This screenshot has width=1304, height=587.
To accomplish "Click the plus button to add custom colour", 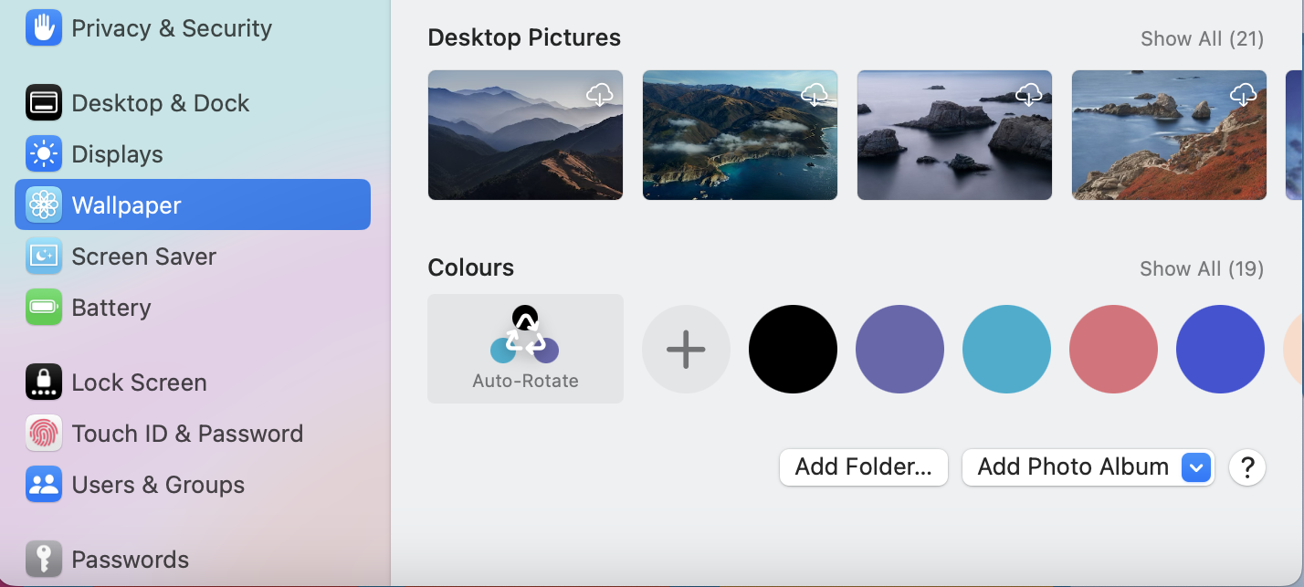I will [686, 349].
